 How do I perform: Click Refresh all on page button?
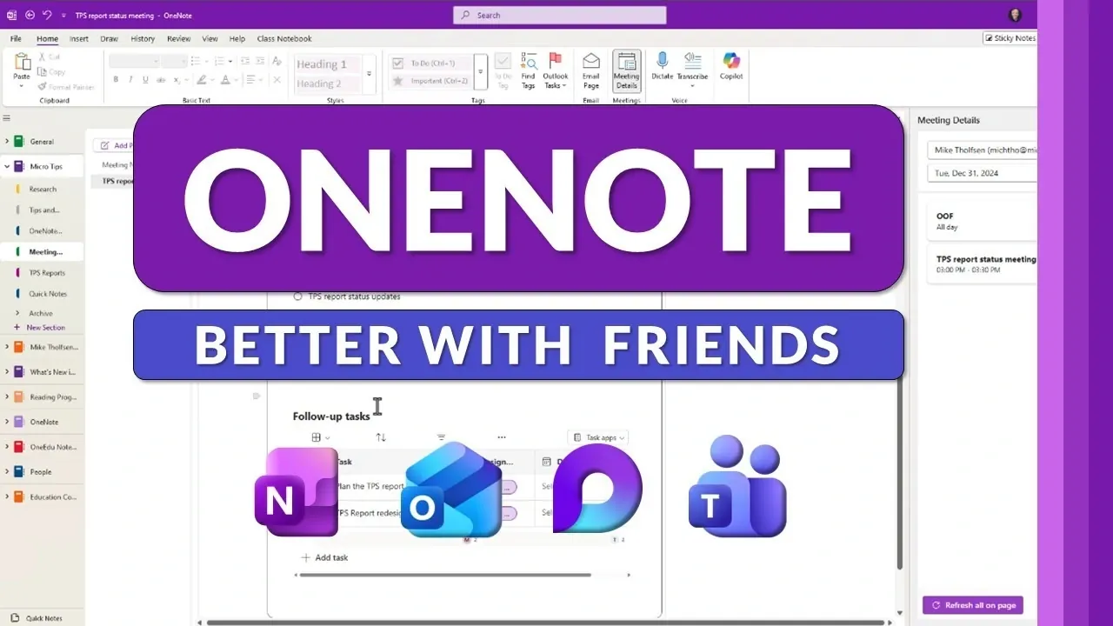coord(972,605)
